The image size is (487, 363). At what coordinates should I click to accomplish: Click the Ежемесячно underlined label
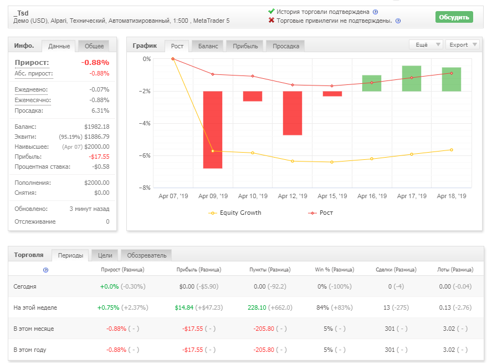[x=33, y=100]
